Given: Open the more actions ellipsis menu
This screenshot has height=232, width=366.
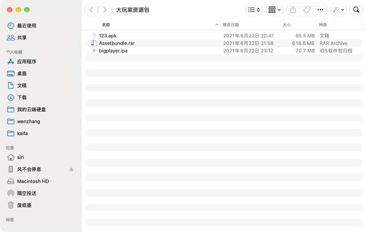Looking at the screenshot, I should 320,10.
